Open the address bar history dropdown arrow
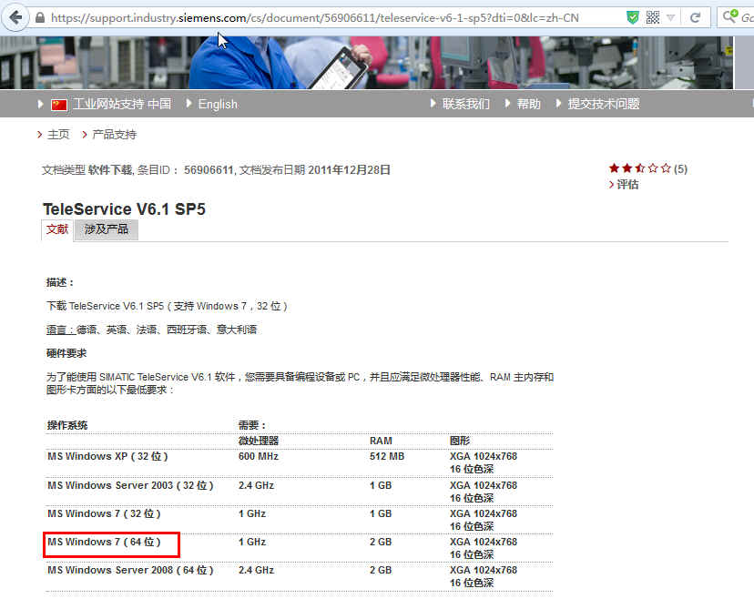Image resolution: width=754 pixels, height=599 pixels. click(x=671, y=17)
